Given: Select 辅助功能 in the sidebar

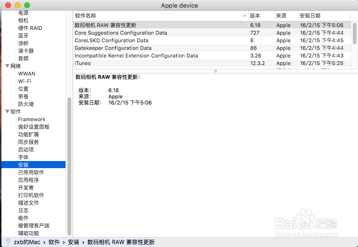Looking at the screenshot, I should (x=28, y=233).
